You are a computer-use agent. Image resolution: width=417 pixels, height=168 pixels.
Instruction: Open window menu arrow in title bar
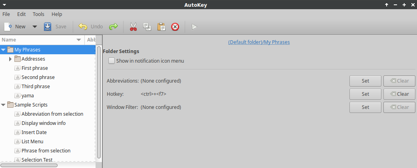click(4, 5)
